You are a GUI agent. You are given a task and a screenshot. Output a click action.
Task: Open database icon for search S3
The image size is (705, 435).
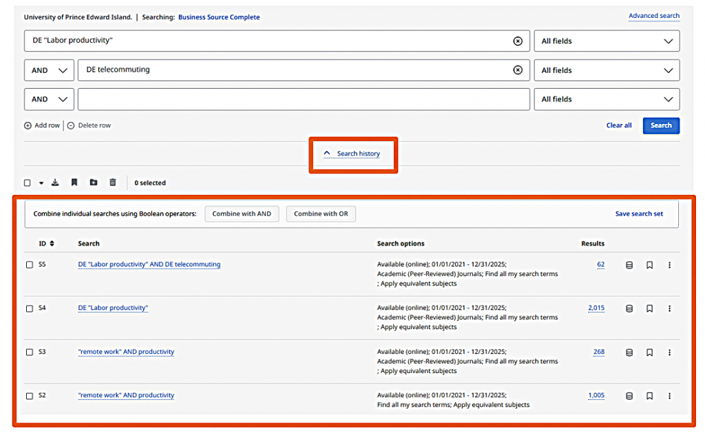(629, 353)
